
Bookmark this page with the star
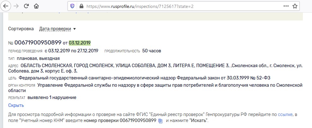[295, 6]
